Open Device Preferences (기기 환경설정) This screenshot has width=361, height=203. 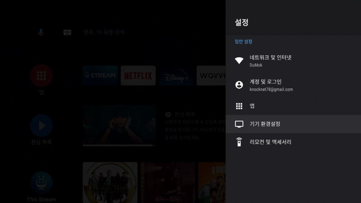coord(293,124)
